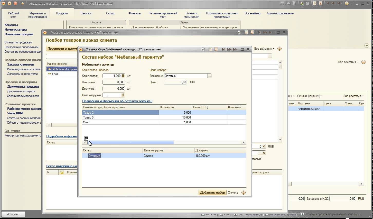Click the help icon next to the upper Все действия in the main window
This screenshot has height=219, width=373.
point(363,62)
